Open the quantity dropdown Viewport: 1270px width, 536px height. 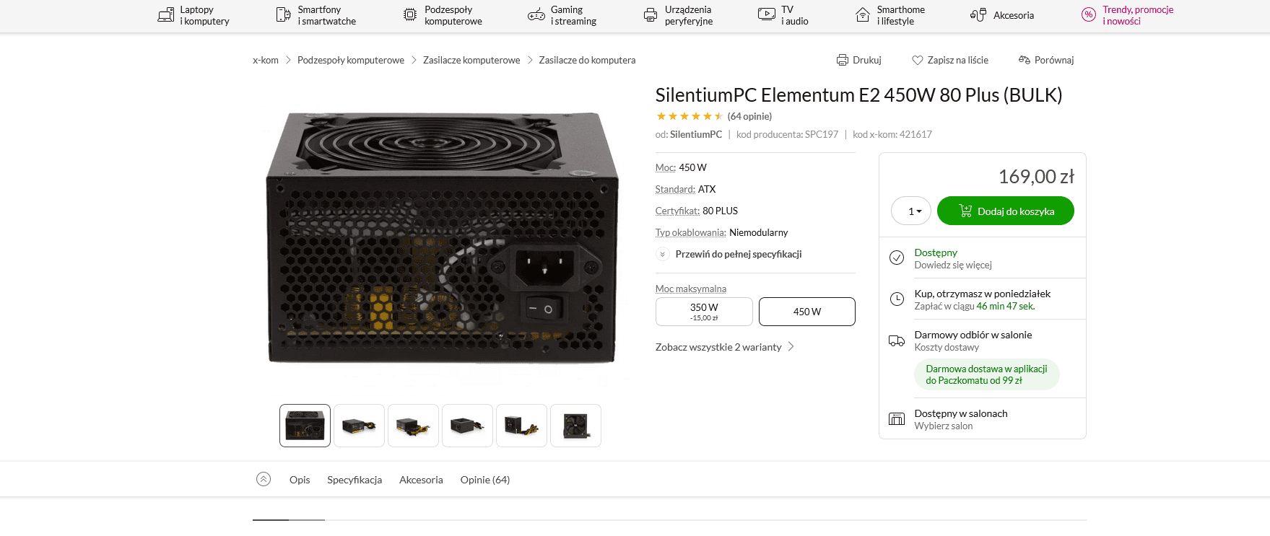tap(911, 211)
